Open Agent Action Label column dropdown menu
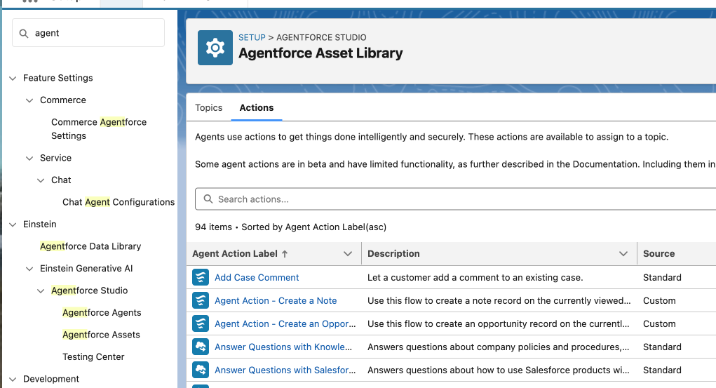This screenshot has width=716, height=388. click(347, 254)
